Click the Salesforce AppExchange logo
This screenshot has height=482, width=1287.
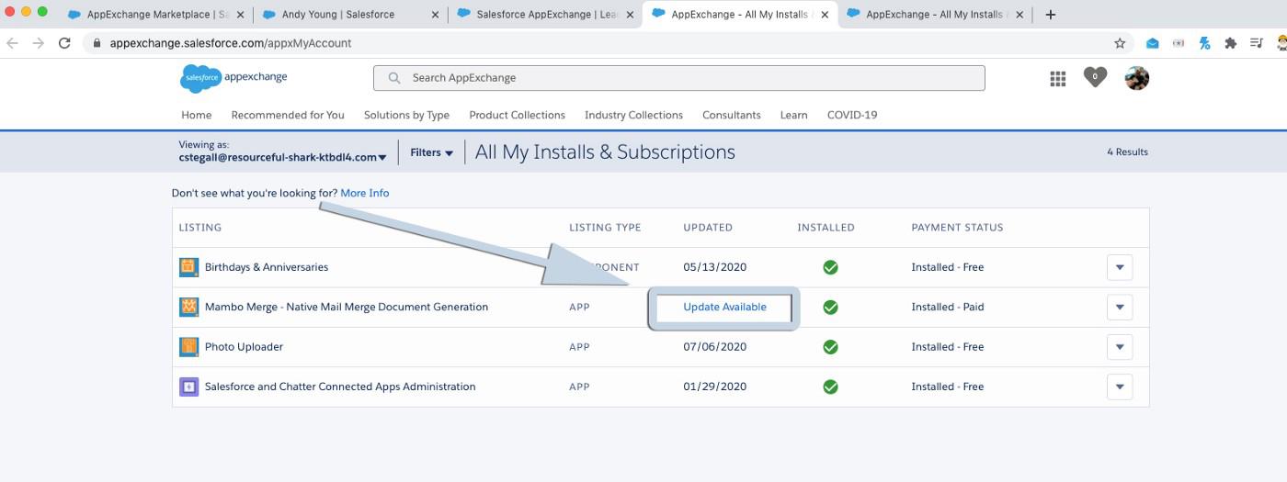pyautogui.click(x=233, y=78)
